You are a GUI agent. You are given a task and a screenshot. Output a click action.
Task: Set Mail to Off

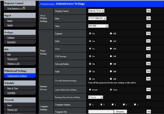pos(111,71)
